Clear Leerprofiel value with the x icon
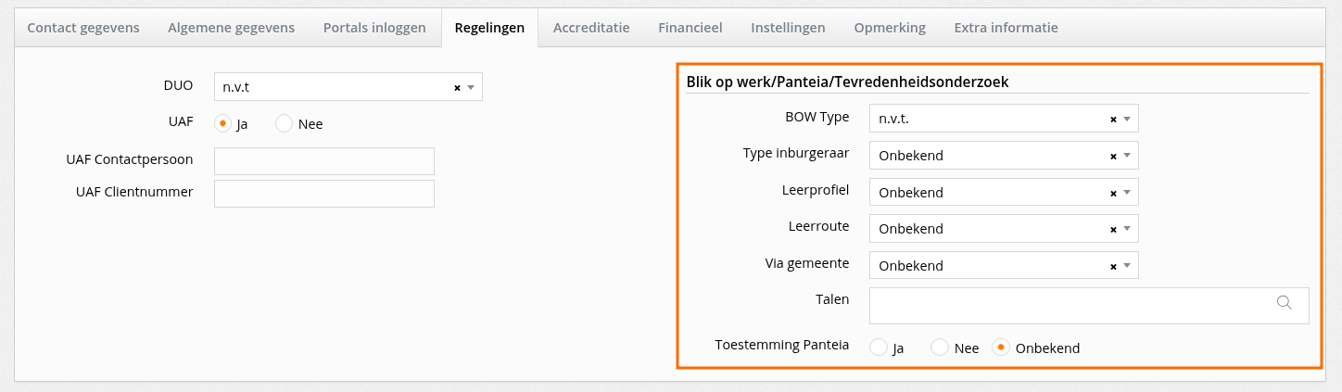 tap(1113, 193)
